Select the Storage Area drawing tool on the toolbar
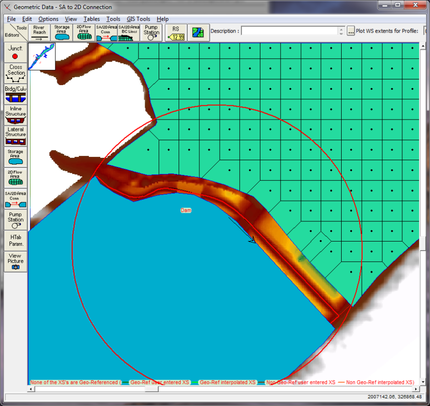The height and width of the screenshot is (406, 430). coord(62,32)
